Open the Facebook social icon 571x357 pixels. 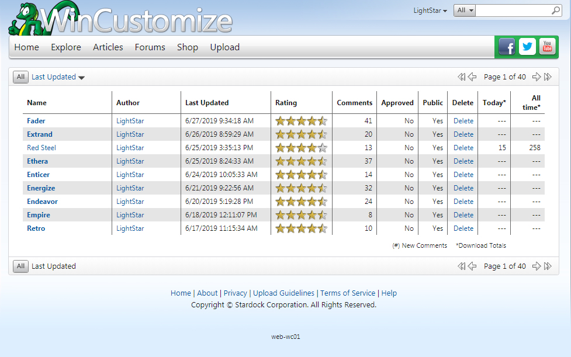507,47
